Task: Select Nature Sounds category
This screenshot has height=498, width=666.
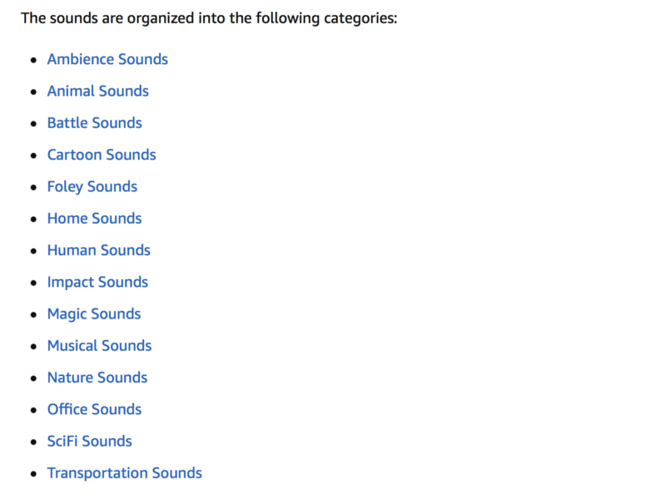Action: (97, 377)
